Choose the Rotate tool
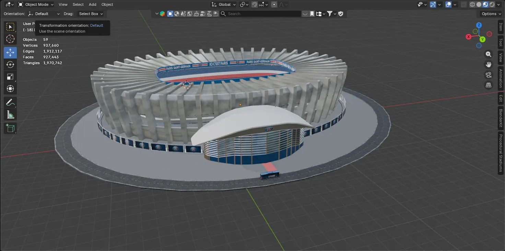The width and height of the screenshot is (505, 251). 10,65
